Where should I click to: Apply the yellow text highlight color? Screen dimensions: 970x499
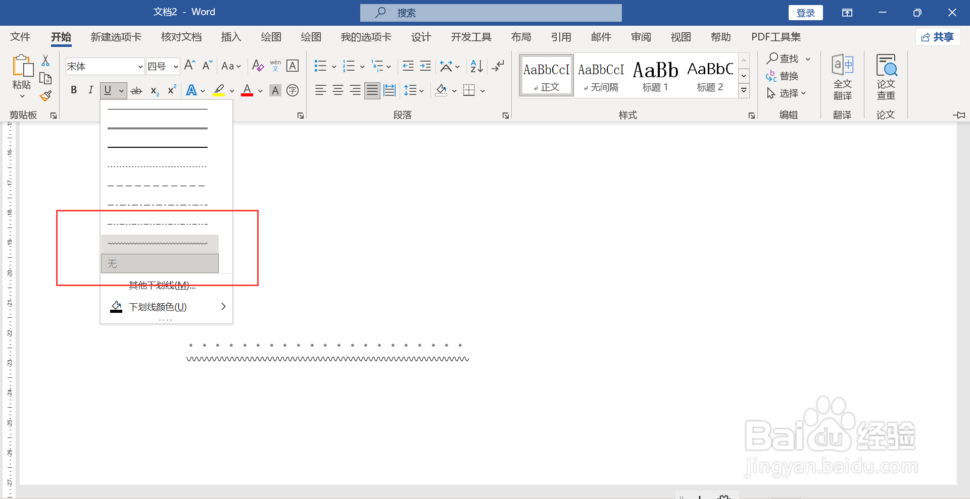point(219,90)
